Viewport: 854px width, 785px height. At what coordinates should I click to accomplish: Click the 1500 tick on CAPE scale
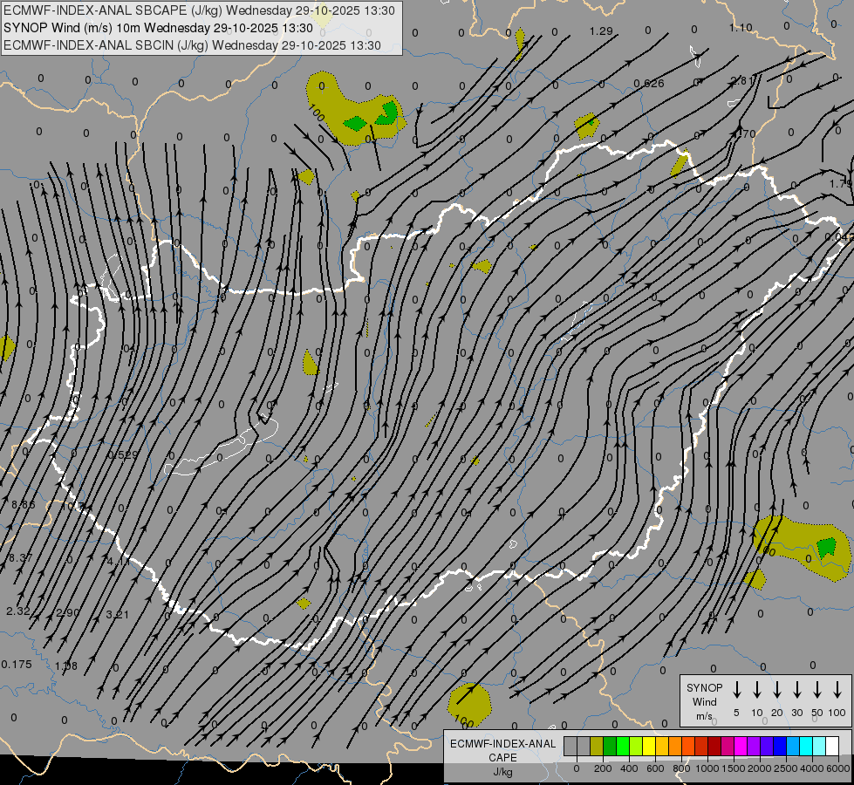point(734,768)
